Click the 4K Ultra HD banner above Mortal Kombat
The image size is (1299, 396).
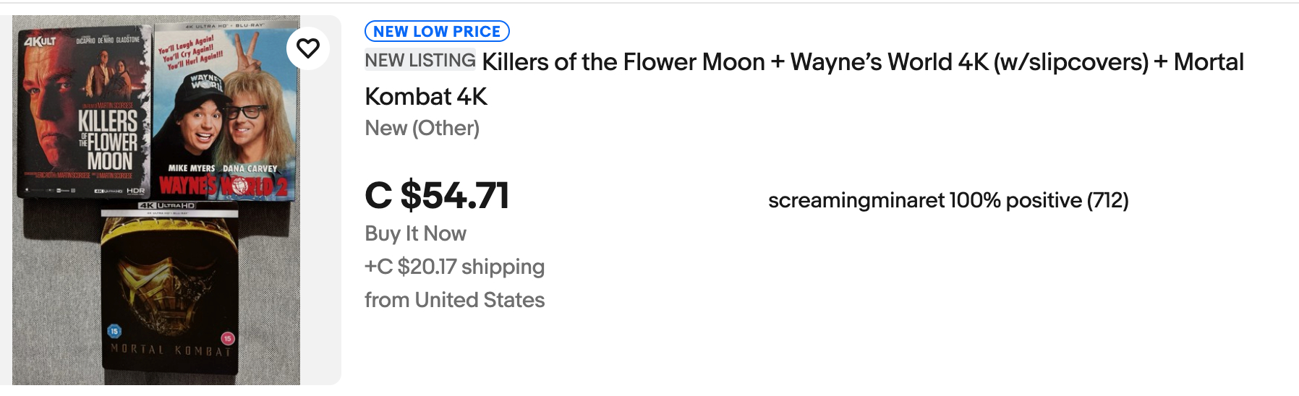[169, 206]
